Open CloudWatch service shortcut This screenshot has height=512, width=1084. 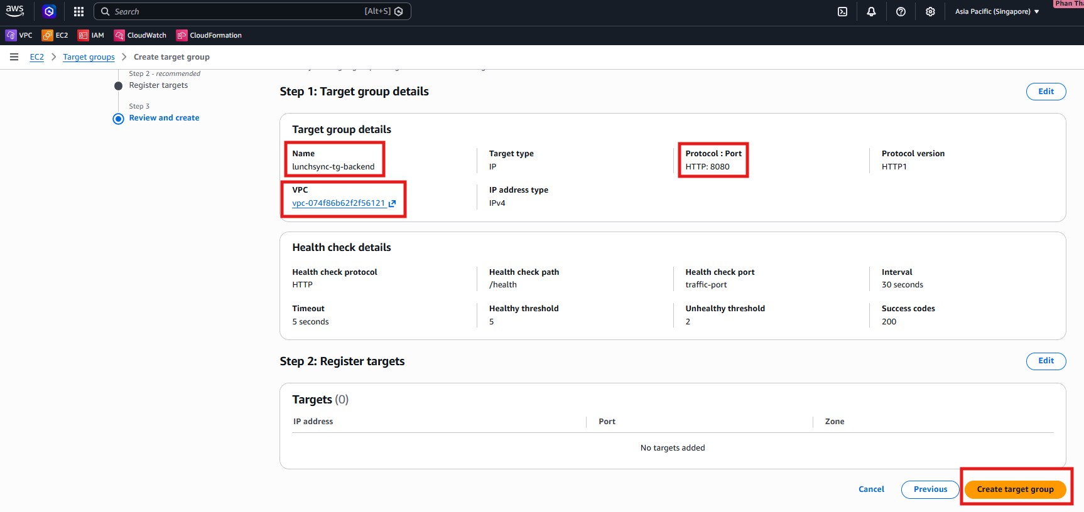(x=141, y=35)
